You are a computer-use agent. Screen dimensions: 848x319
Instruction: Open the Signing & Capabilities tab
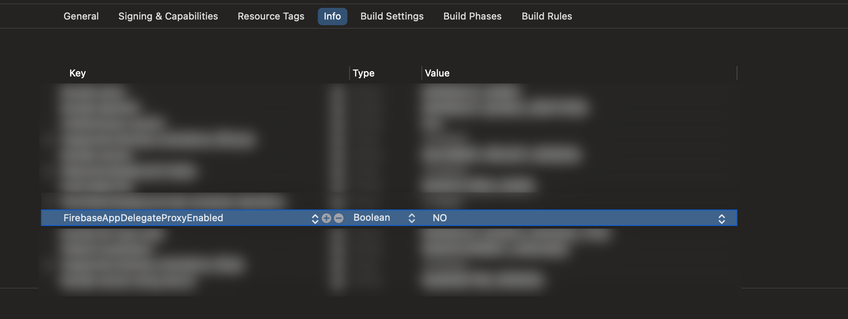pos(168,17)
